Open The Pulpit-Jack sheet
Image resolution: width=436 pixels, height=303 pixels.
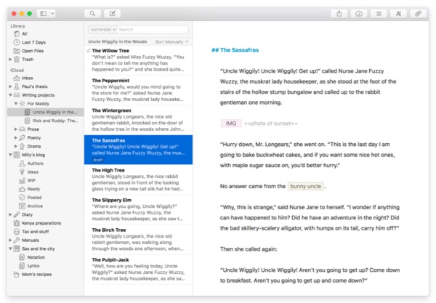[138, 270]
